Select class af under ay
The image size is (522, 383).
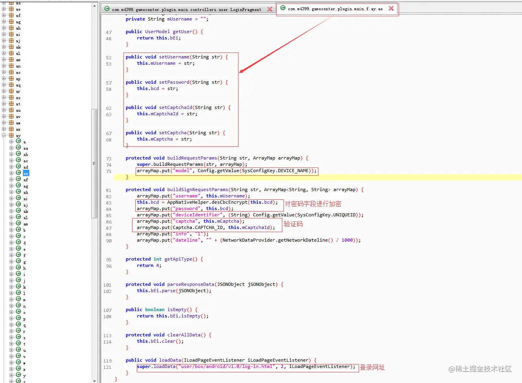coord(26,180)
